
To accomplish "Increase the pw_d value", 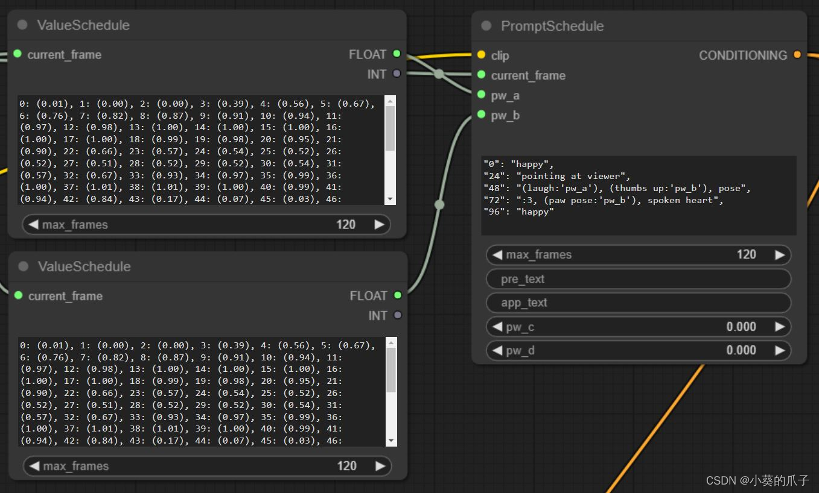I will (780, 350).
